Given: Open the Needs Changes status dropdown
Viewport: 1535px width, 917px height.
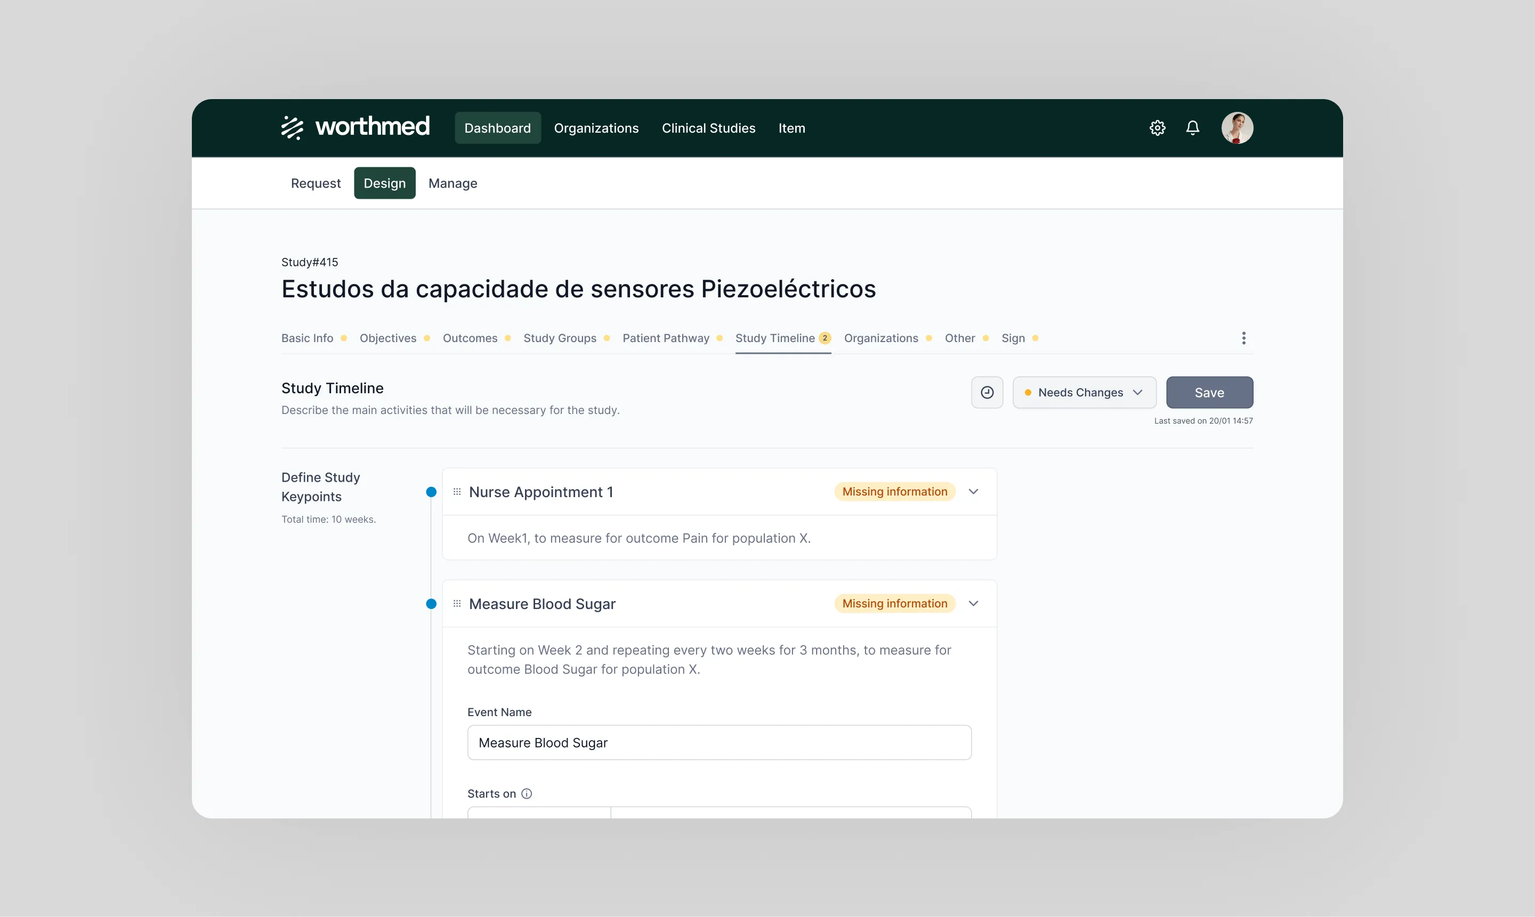Looking at the screenshot, I should click(1084, 392).
